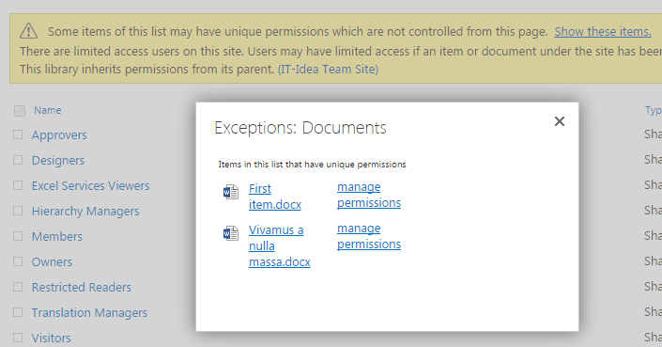Click the Word icon beside Vivamus a nulla massa.docx
Image resolution: width=662 pixels, height=347 pixels.
[231, 233]
